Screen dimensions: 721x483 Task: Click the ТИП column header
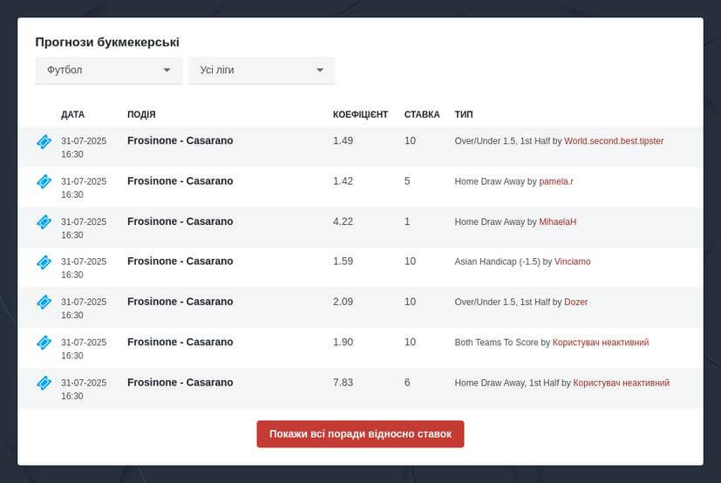(464, 114)
